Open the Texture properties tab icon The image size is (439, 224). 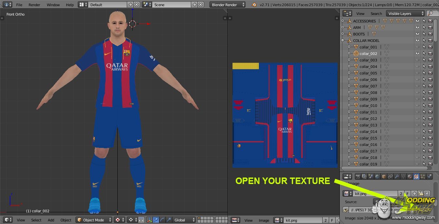[x=416, y=177]
